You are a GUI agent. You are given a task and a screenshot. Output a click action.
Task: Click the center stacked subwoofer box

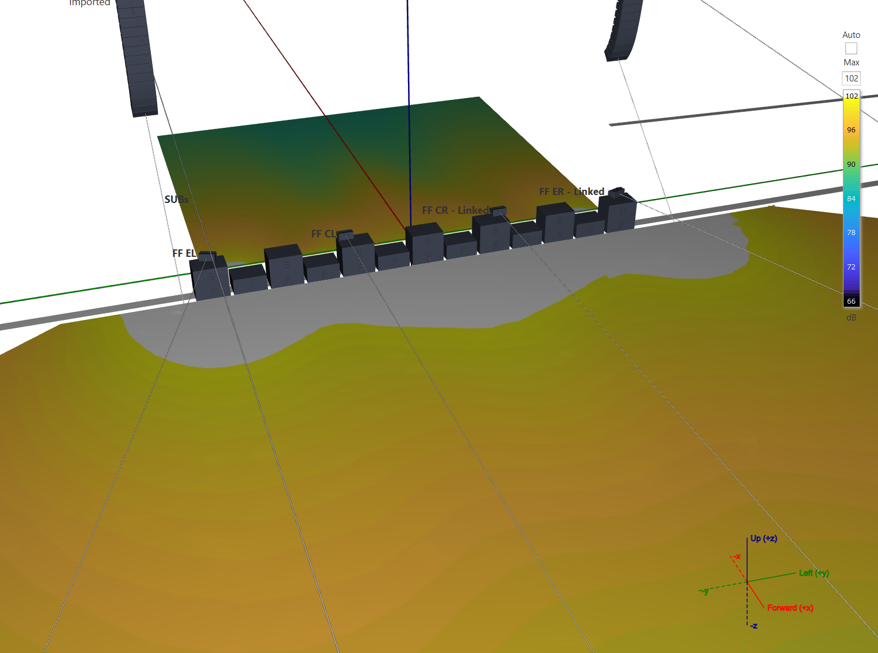(424, 244)
